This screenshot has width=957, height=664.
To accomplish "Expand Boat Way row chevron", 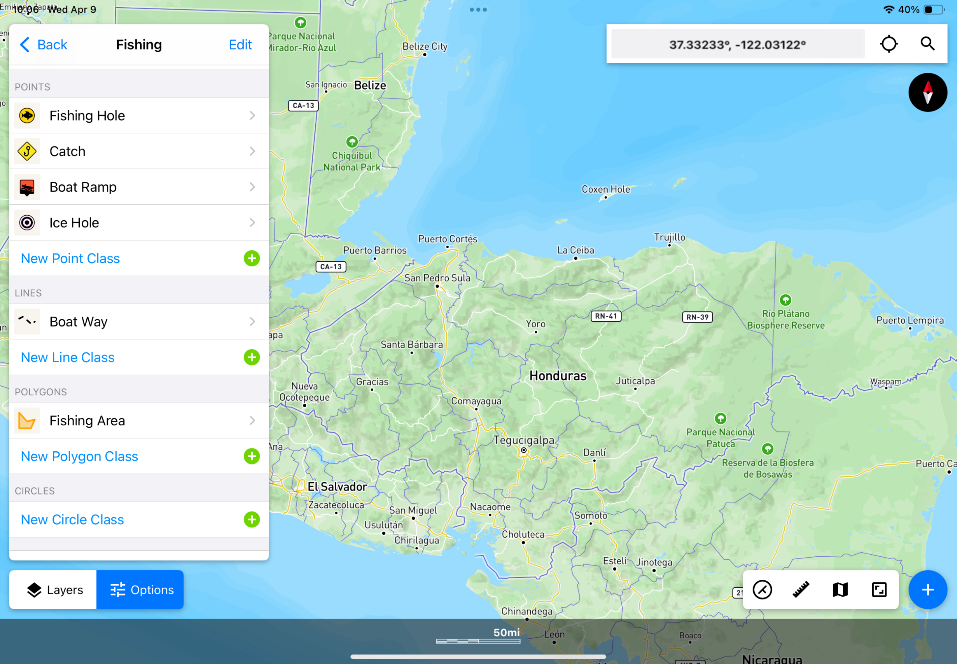I will pyautogui.click(x=252, y=322).
